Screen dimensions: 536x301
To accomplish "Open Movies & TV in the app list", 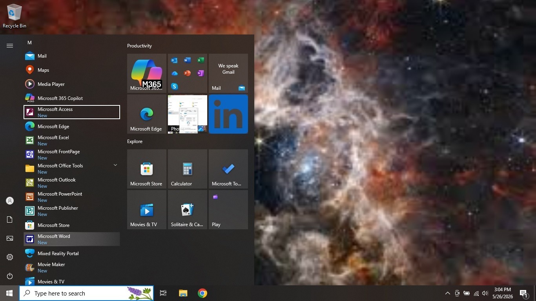I will click(x=72, y=281).
